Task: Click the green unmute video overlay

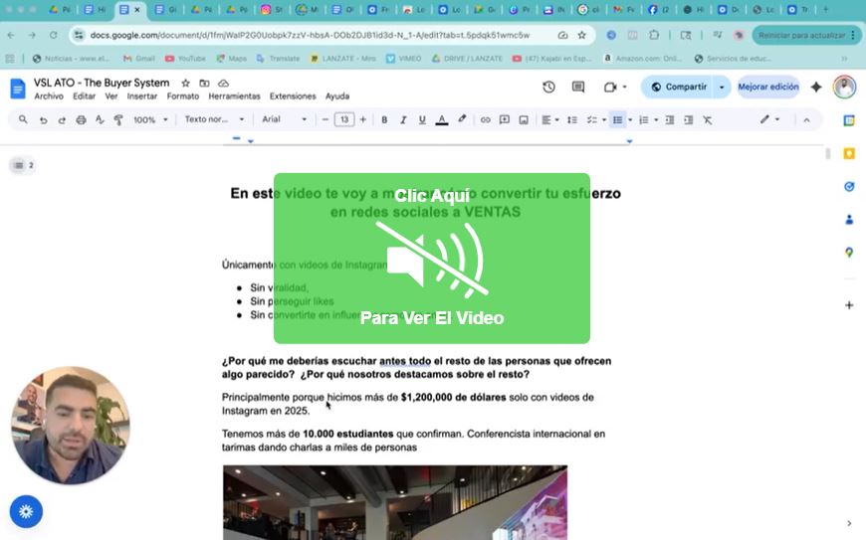Action: (x=432, y=259)
